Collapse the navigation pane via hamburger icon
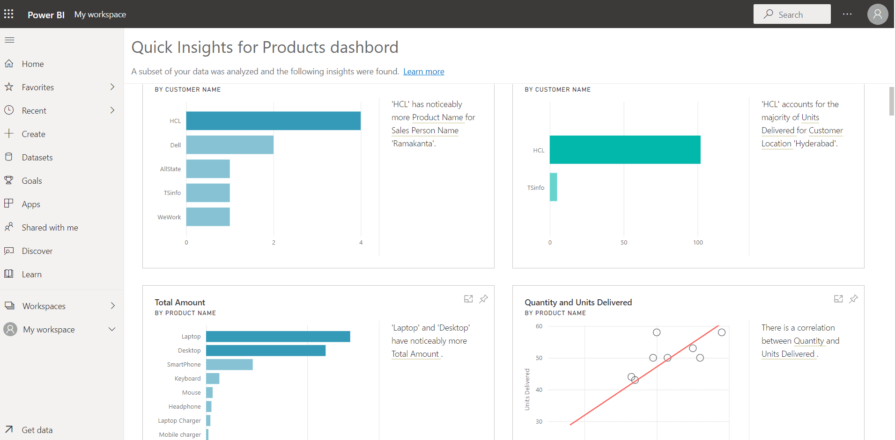The height and width of the screenshot is (440, 895). pos(9,40)
